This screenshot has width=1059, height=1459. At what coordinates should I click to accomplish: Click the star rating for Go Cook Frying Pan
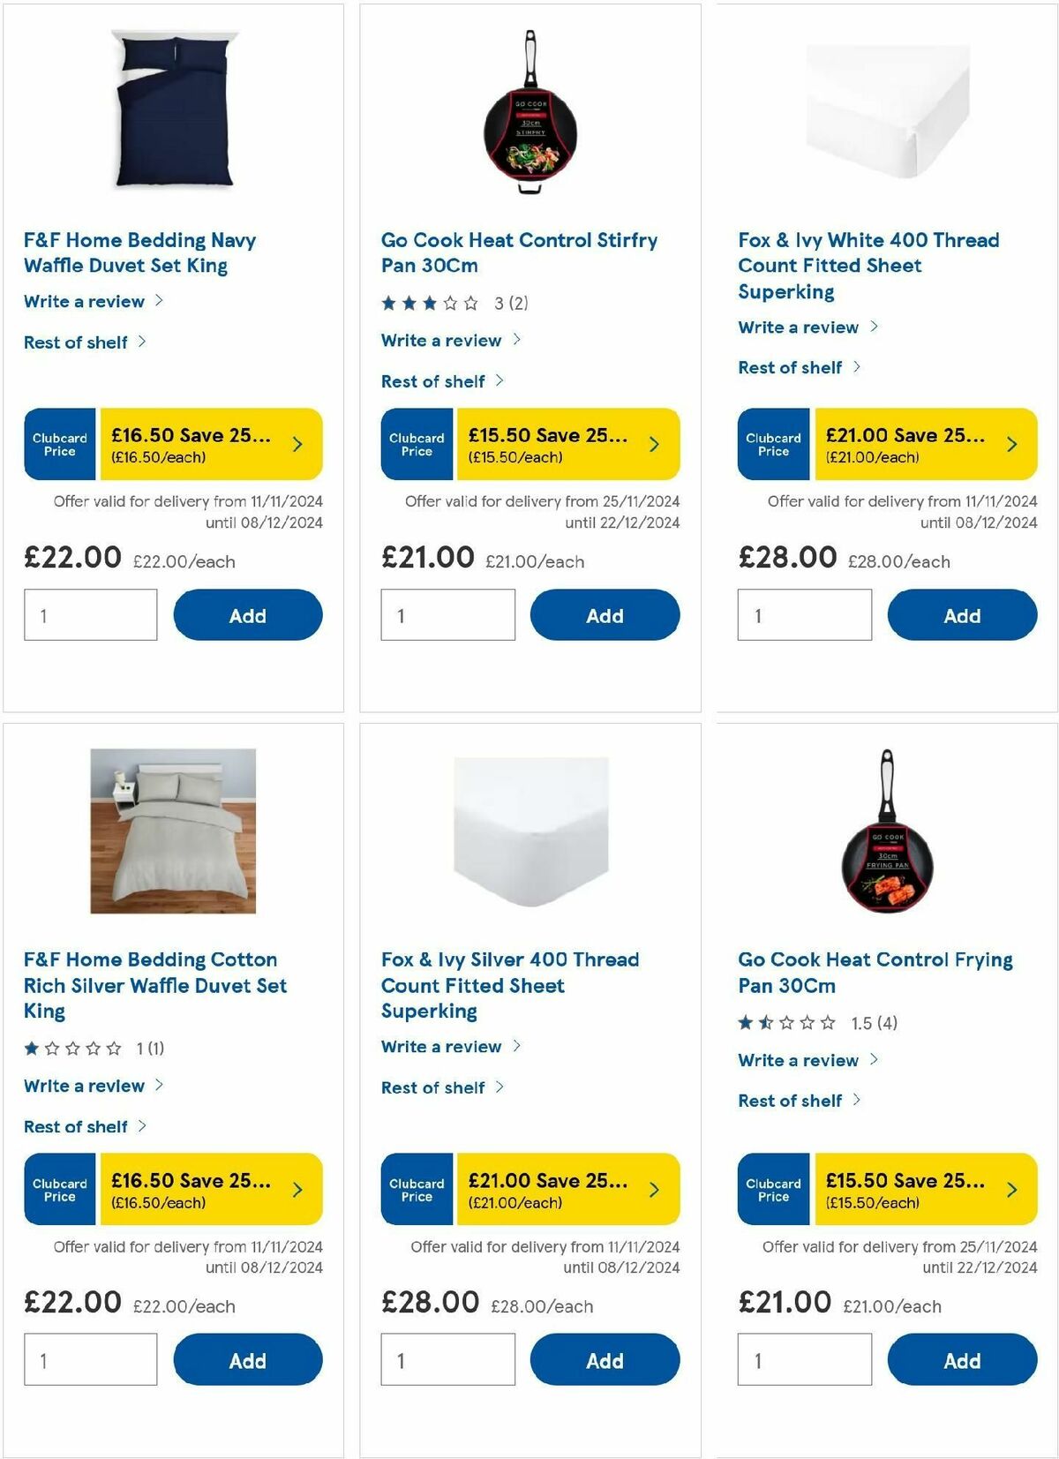(785, 1022)
